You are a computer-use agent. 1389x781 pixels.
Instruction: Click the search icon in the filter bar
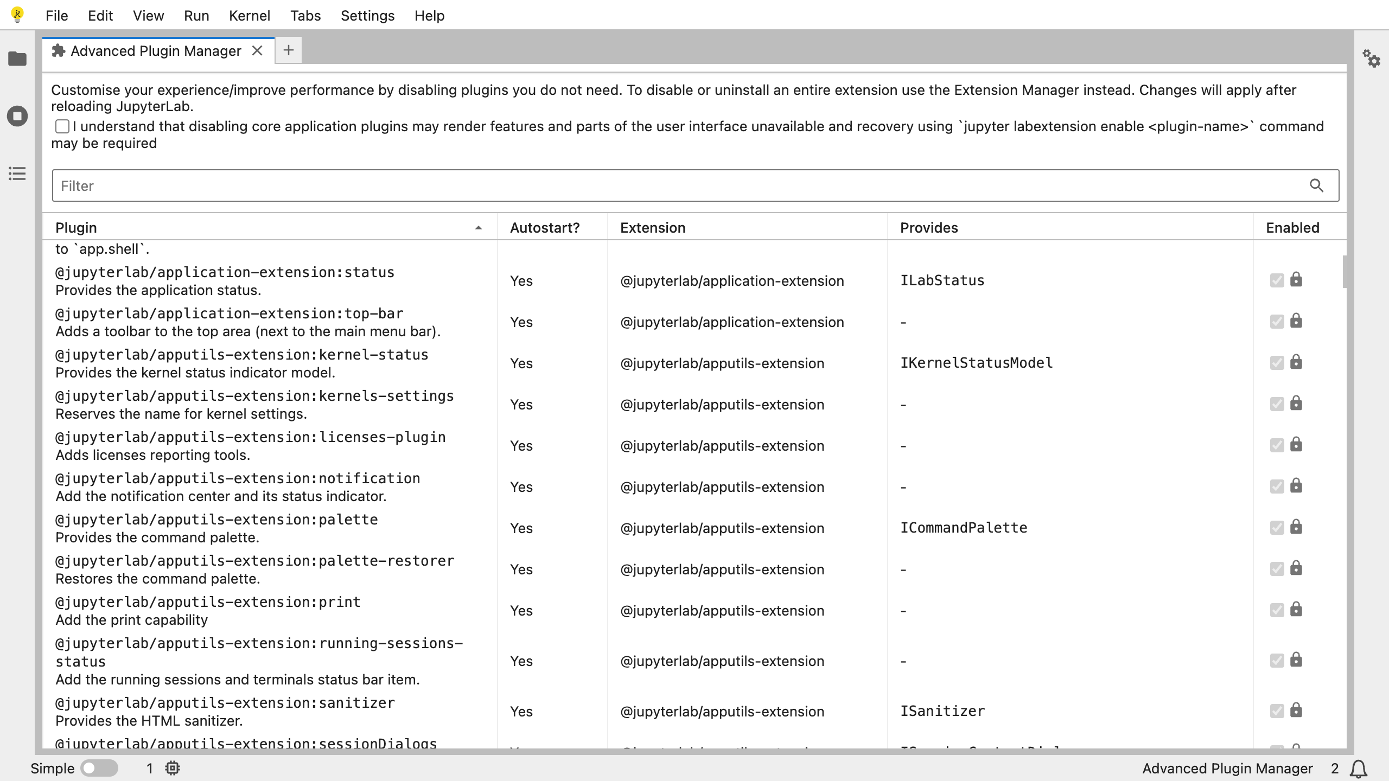[1316, 185]
